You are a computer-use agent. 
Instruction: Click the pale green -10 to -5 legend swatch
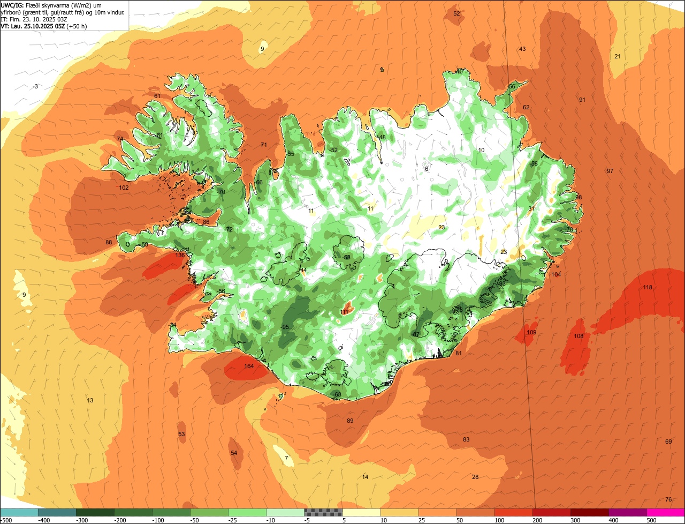coord(285,512)
